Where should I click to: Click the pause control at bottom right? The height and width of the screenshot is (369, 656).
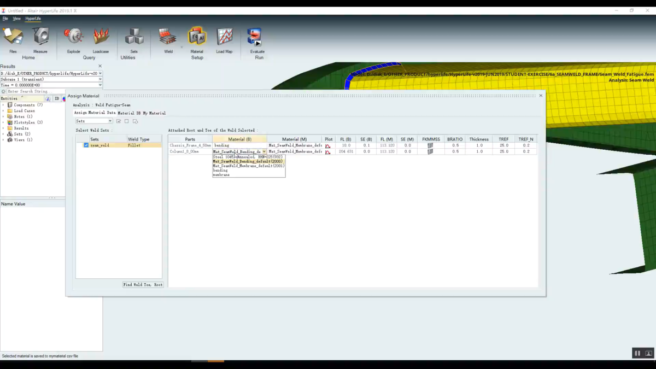pos(637,354)
